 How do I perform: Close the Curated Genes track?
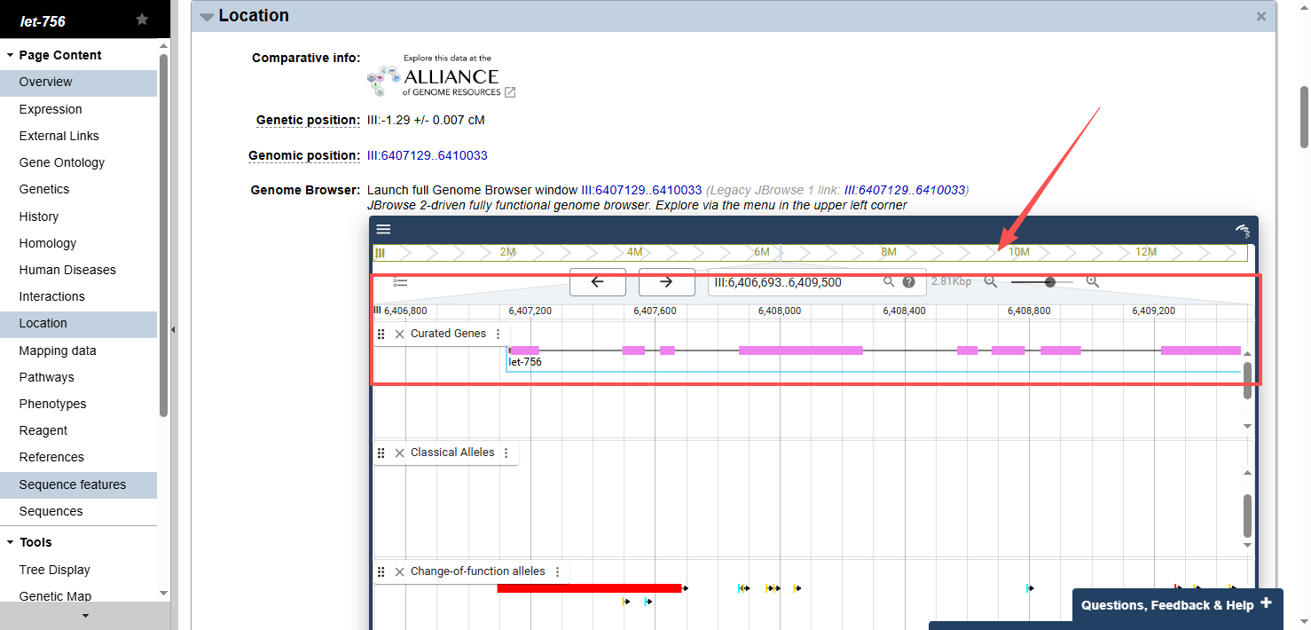pyautogui.click(x=399, y=334)
